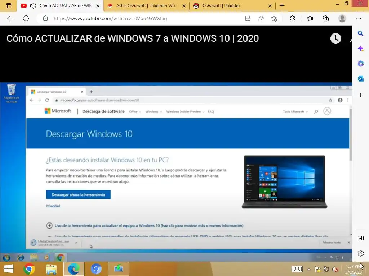Go back using Edge back arrow

[x=10, y=18]
